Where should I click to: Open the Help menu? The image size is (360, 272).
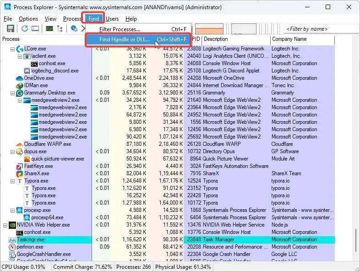point(131,19)
